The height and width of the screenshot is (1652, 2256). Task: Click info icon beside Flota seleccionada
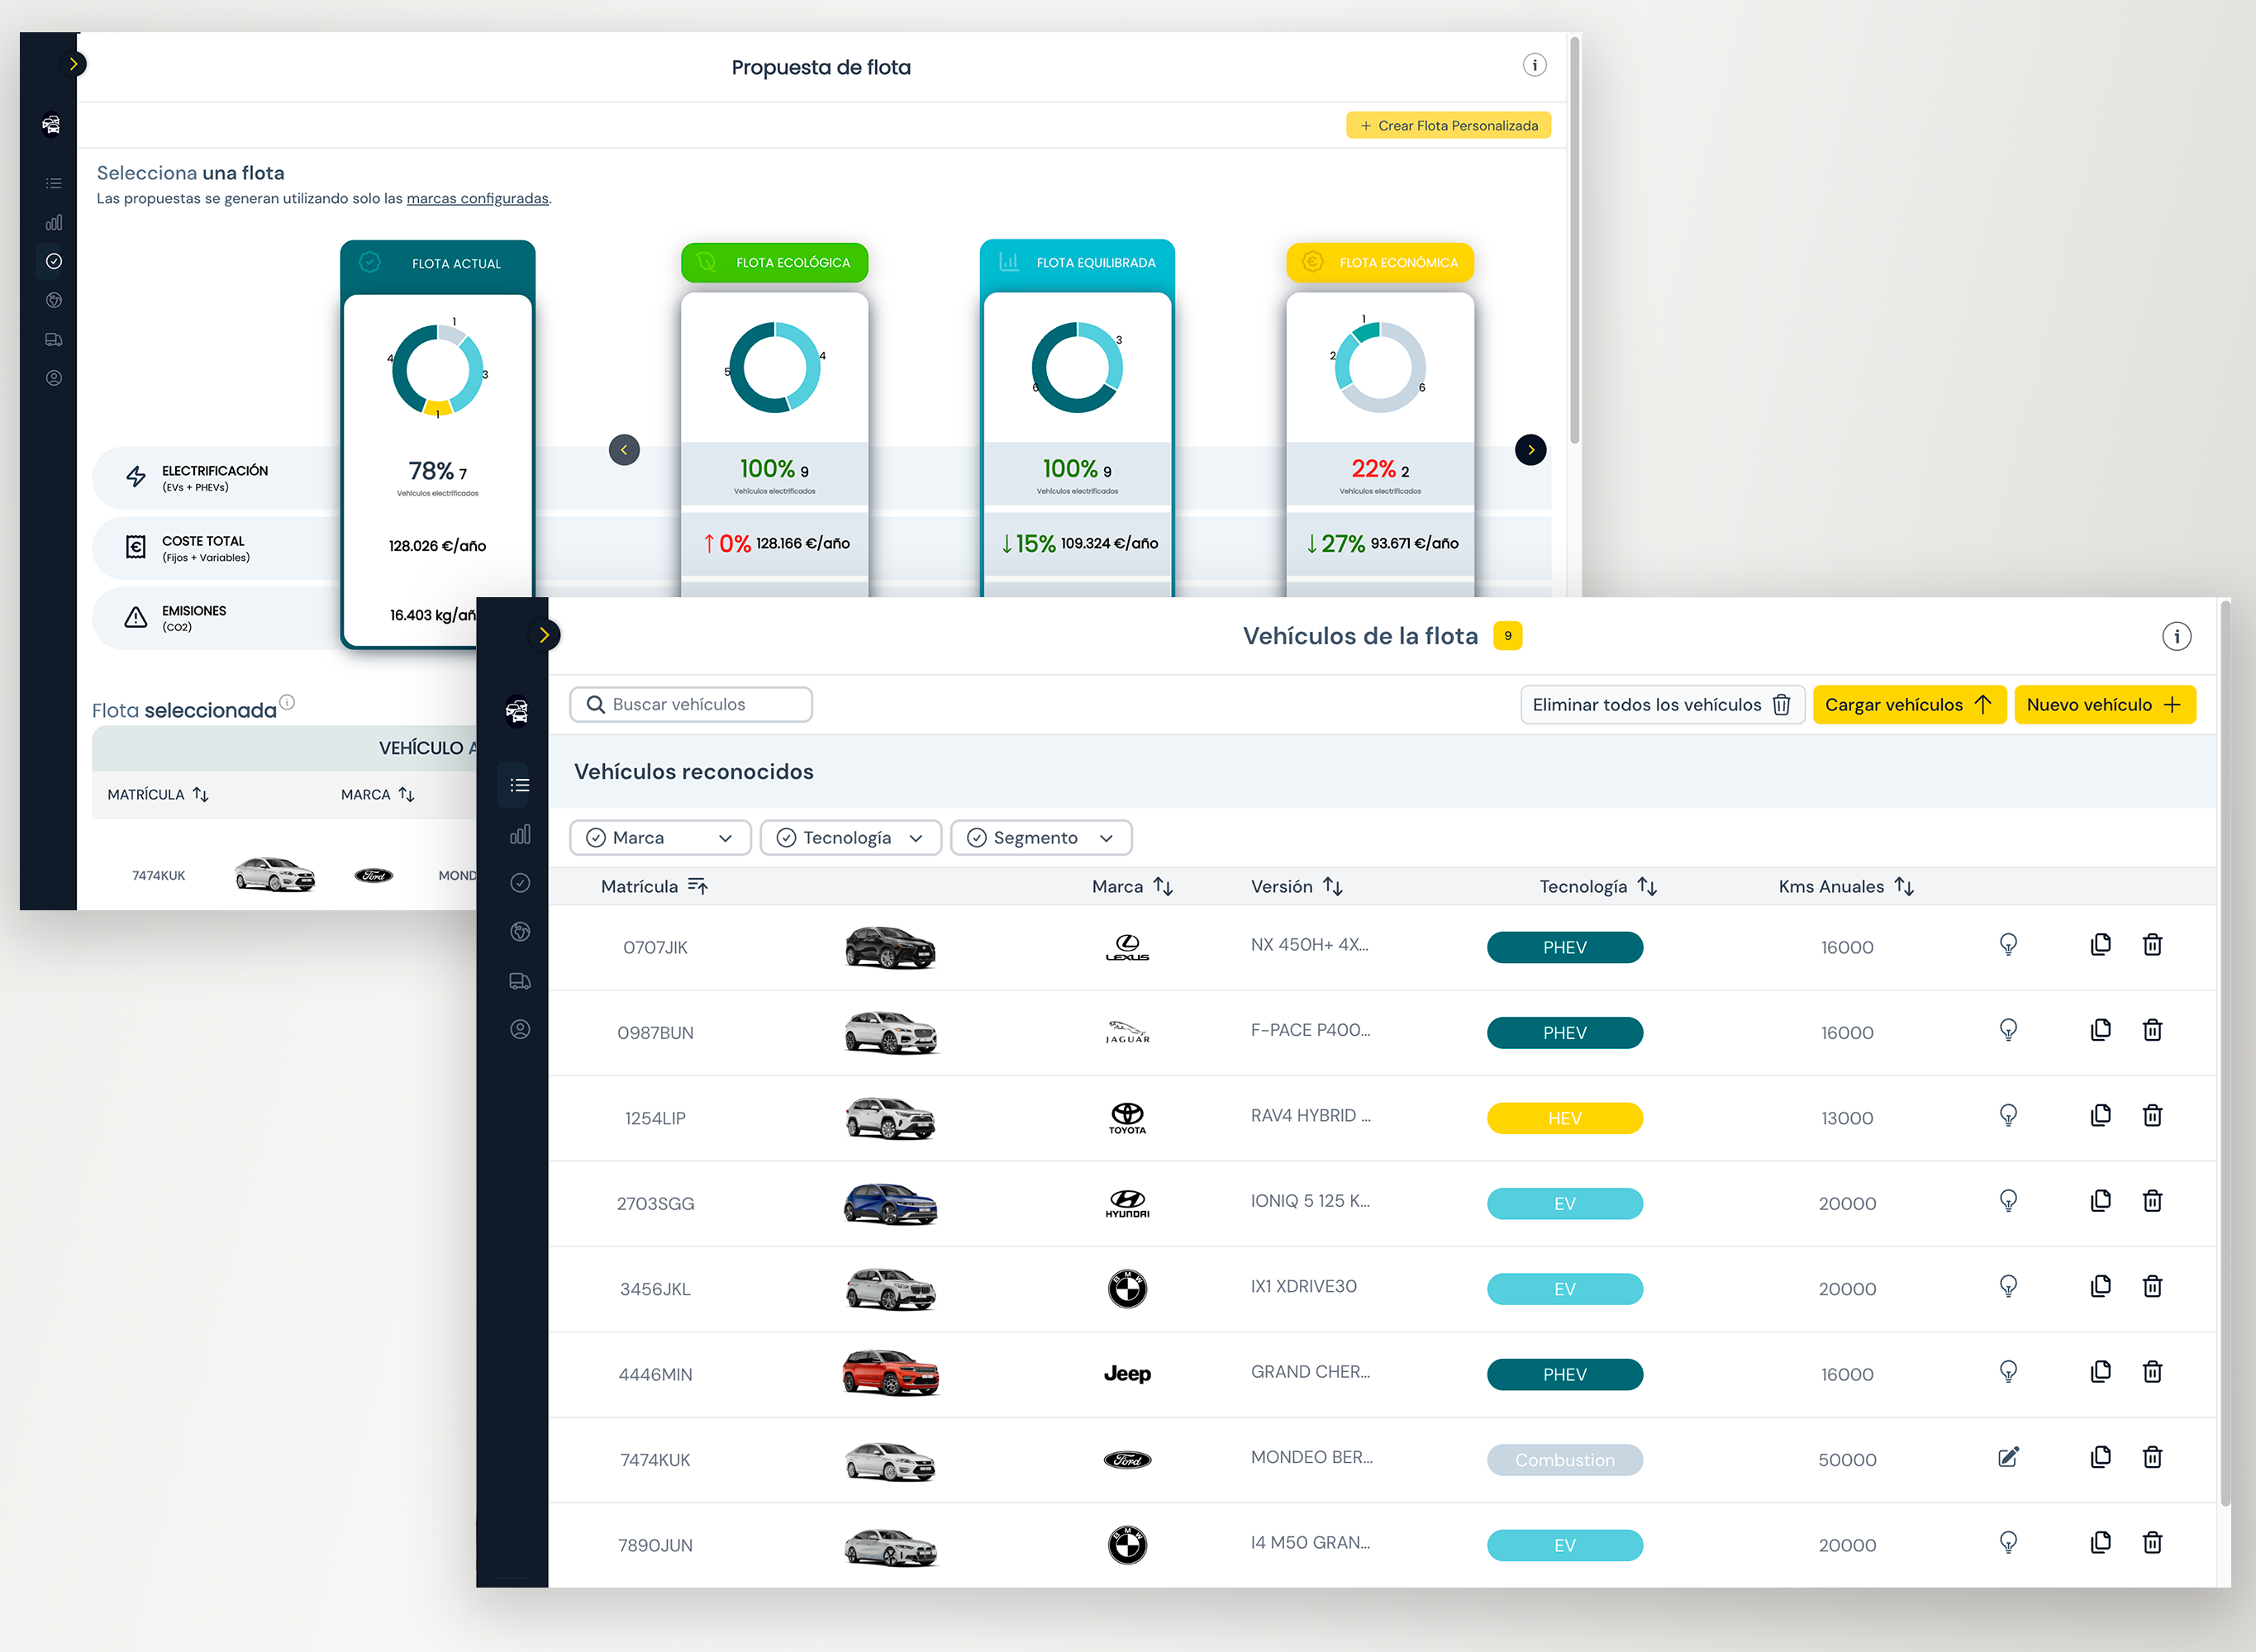click(x=286, y=702)
